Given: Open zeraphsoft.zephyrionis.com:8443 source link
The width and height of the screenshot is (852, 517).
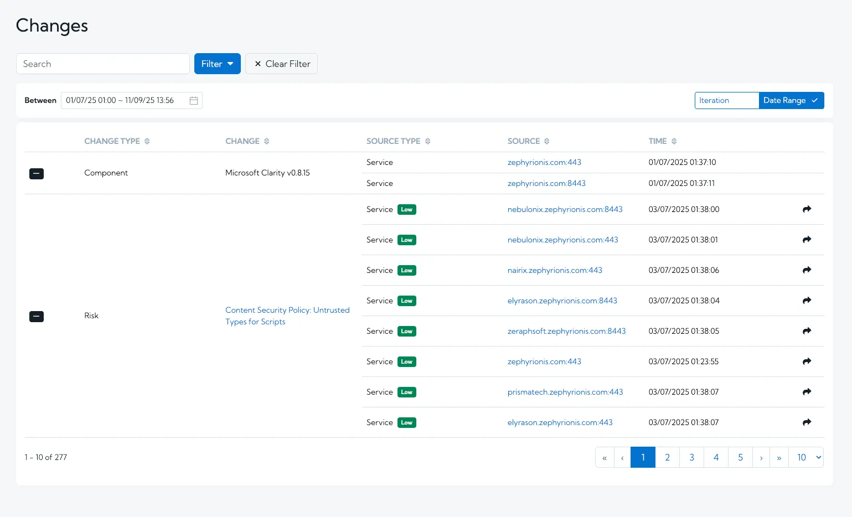Looking at the screenshot, I should click(x=566, y=331).
